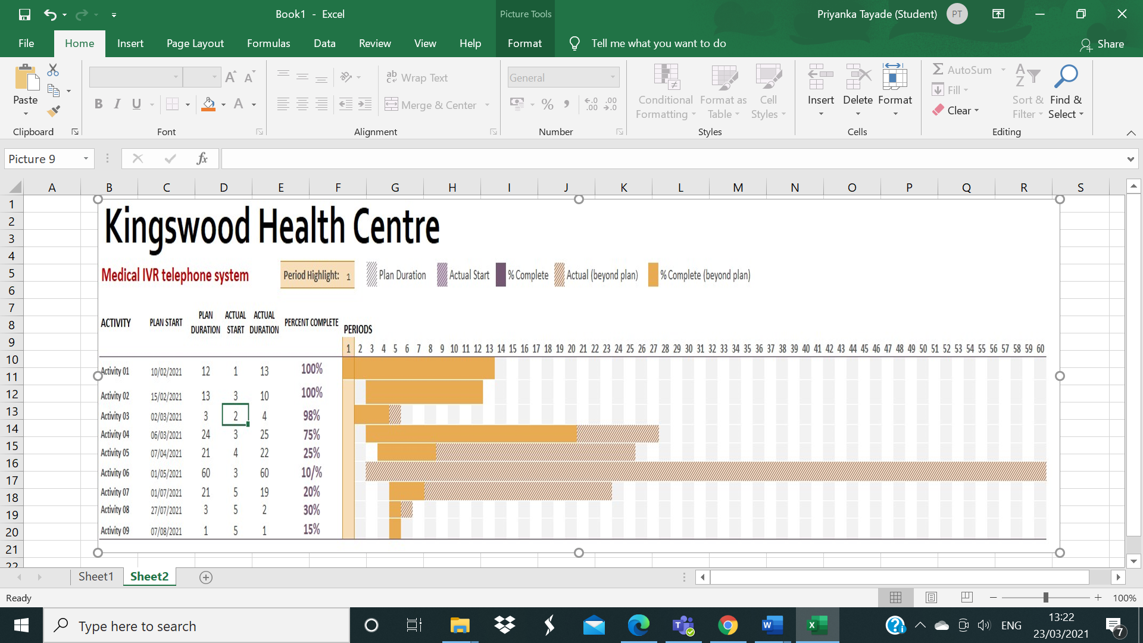The image size is (1143, 643).
Task: Click the AutoSum sigma icon
Action: (x=938, y=70)
